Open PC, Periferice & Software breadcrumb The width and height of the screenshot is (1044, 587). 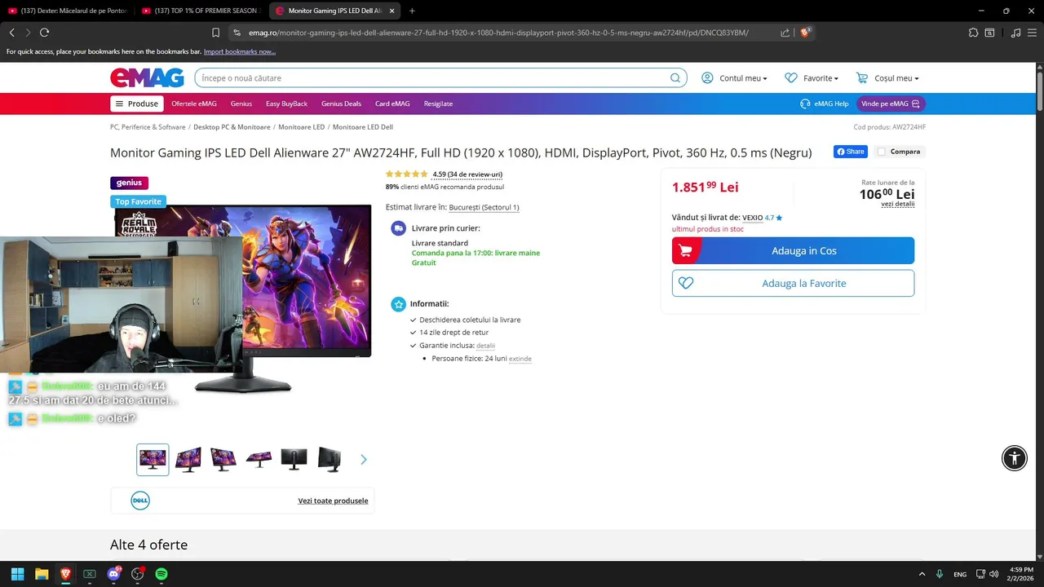click(148, 127)
